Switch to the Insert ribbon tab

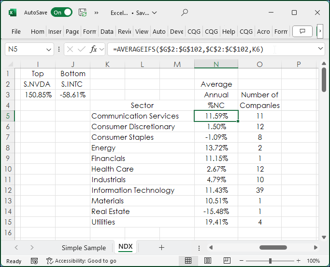click(55, 31)
